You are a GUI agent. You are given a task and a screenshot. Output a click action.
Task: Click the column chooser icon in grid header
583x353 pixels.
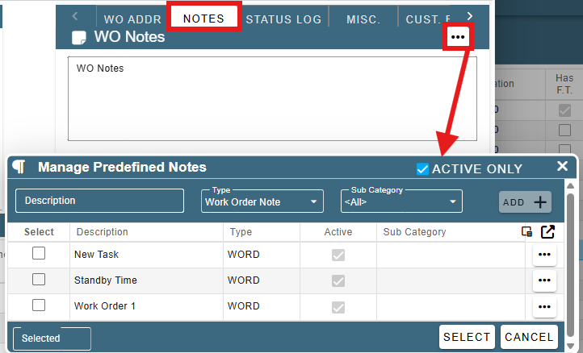pyautogui.click(x=526, y=231)
